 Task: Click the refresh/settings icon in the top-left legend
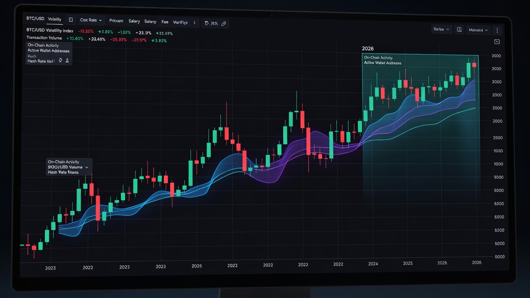(x=60, y=60)
